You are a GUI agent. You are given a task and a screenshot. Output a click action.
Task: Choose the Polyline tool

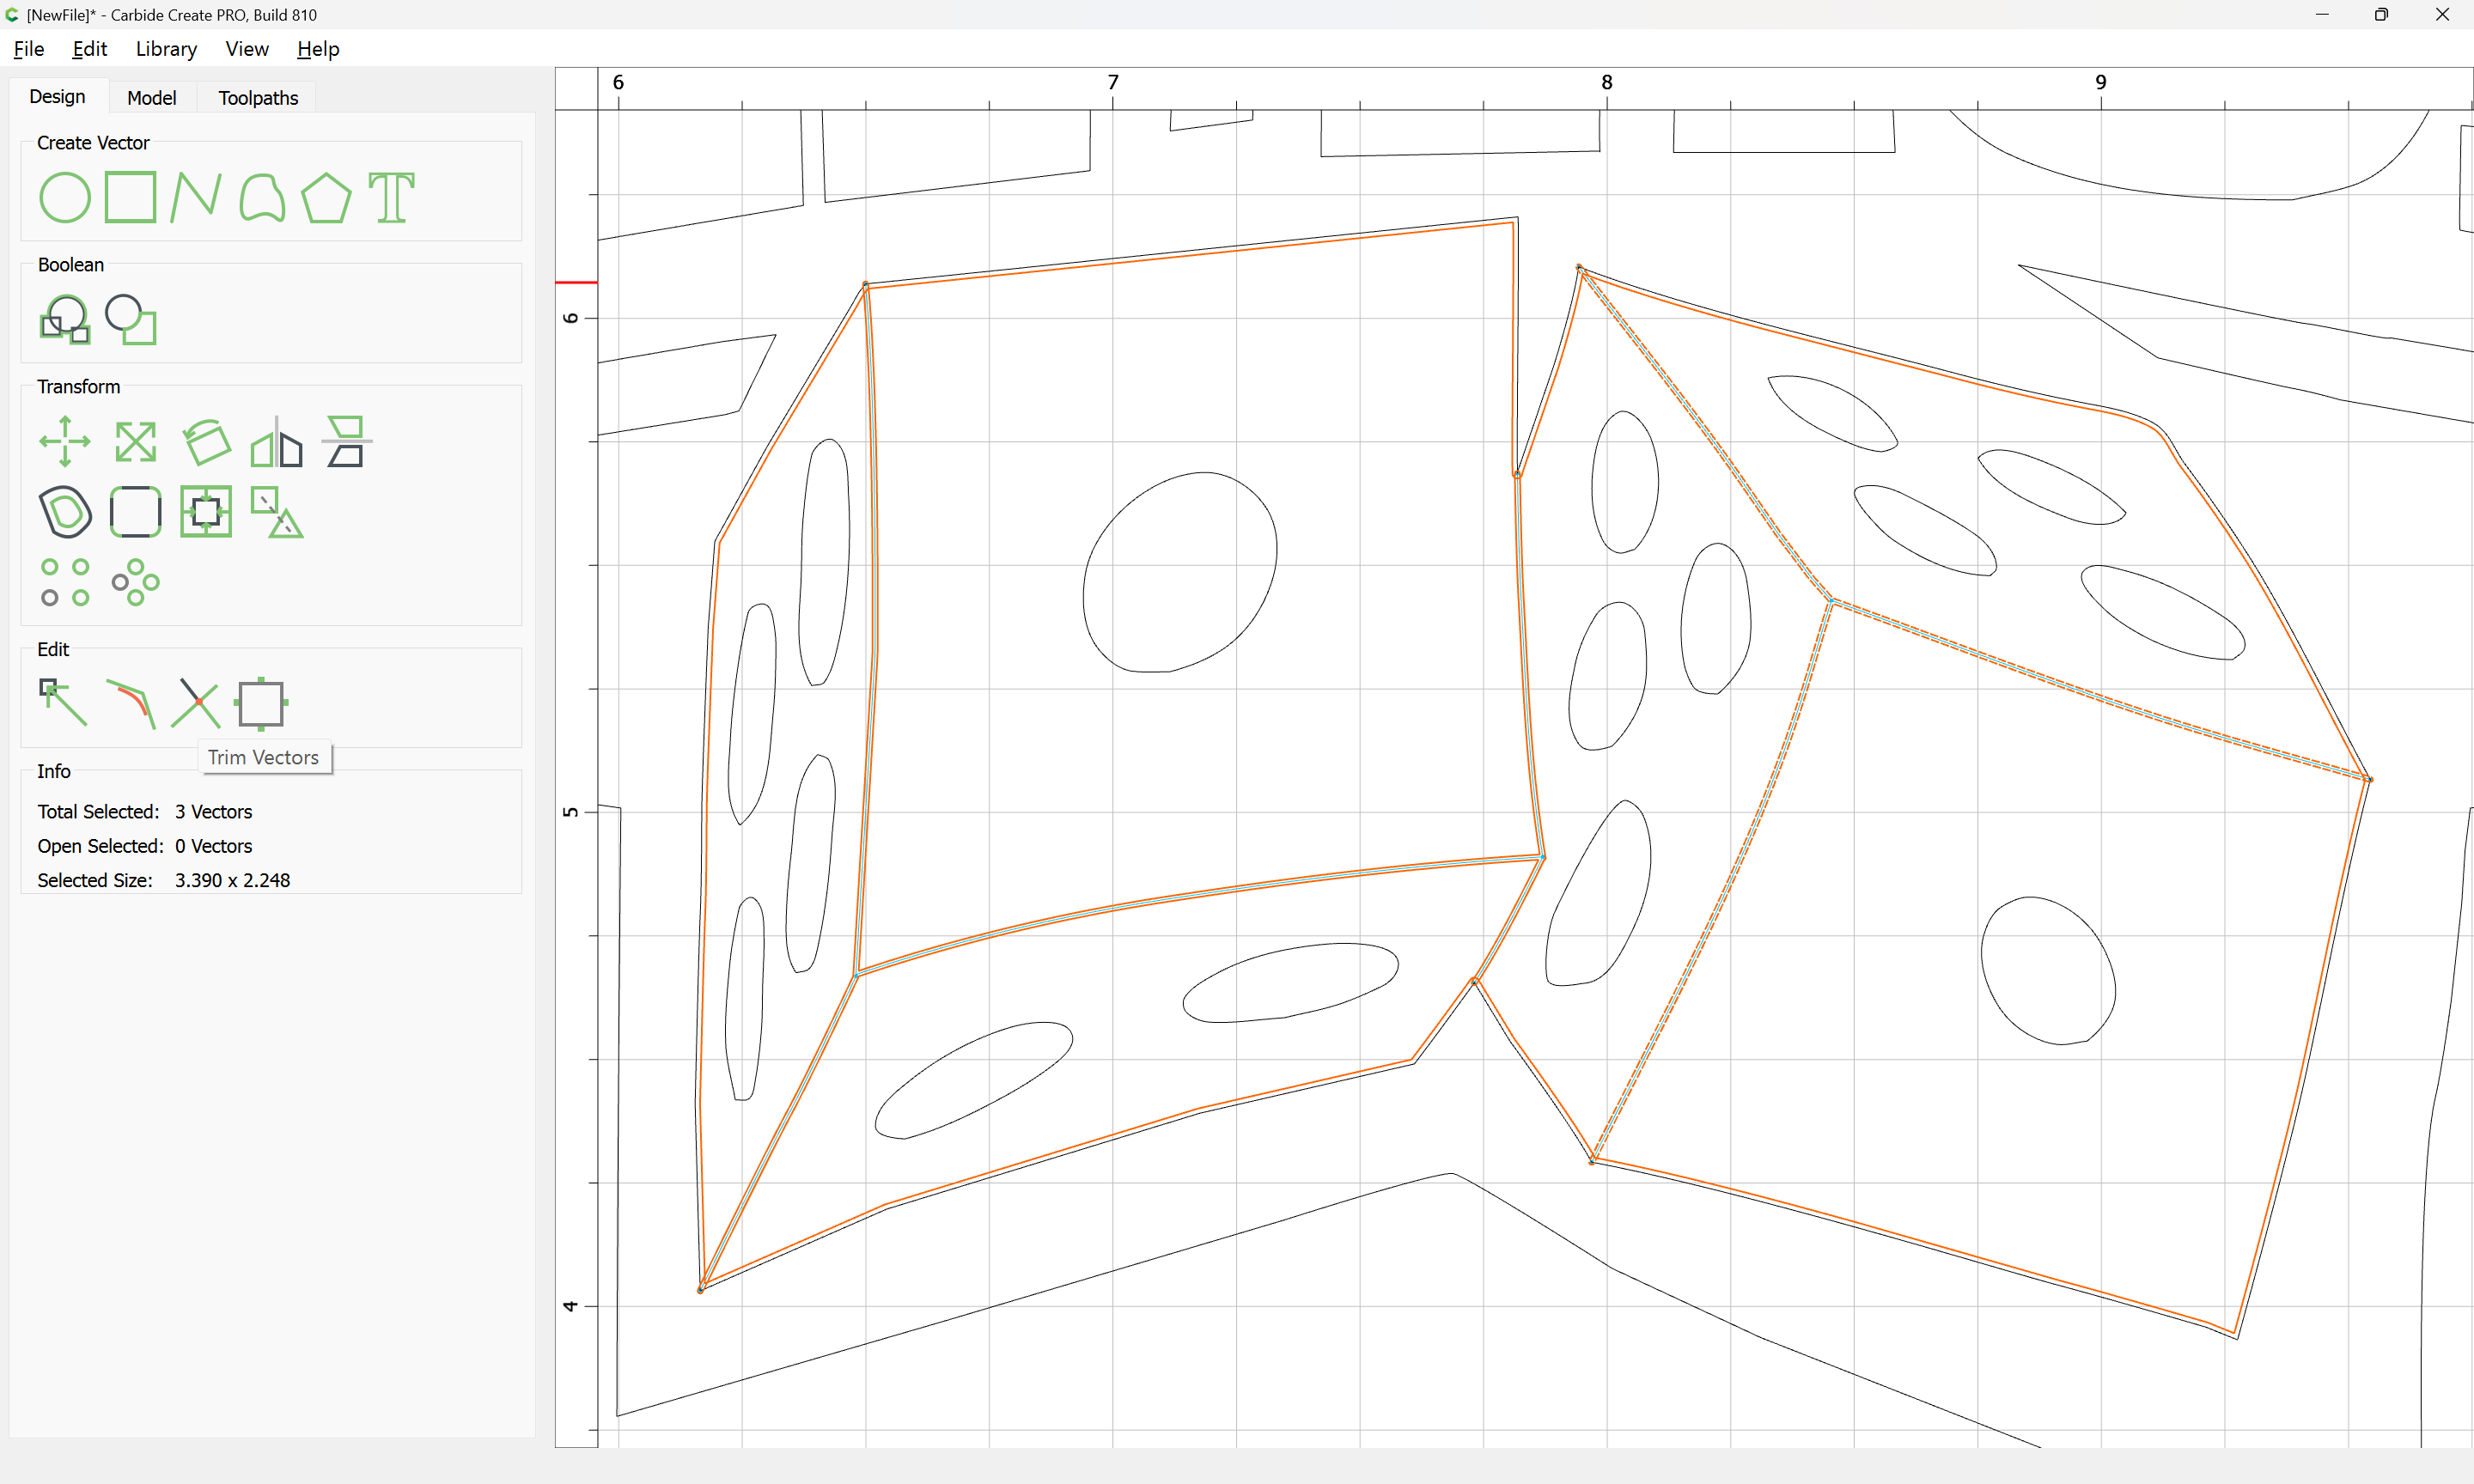(x=196, y=197)
